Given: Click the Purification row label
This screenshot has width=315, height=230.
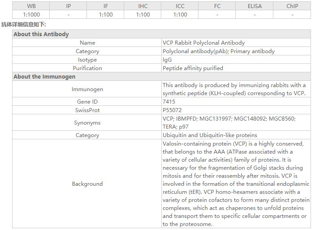Looking at the screenshot, I should (87, 68).
